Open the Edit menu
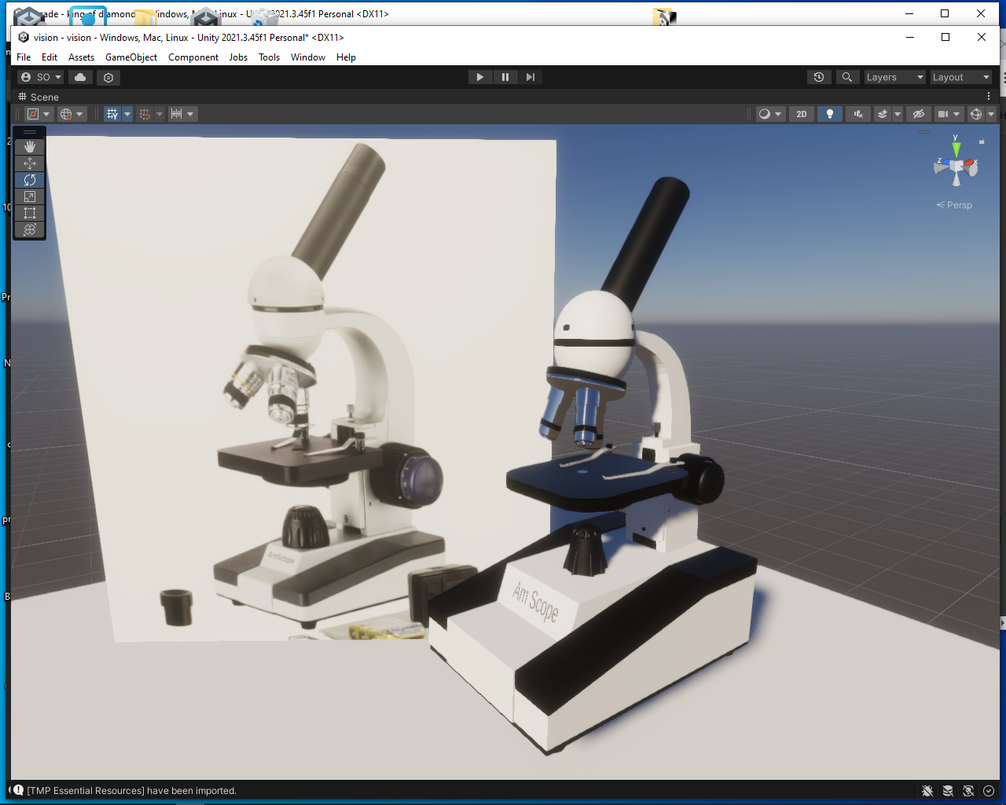The width and height of the screenshot is (1006, 805). [50, 57]
